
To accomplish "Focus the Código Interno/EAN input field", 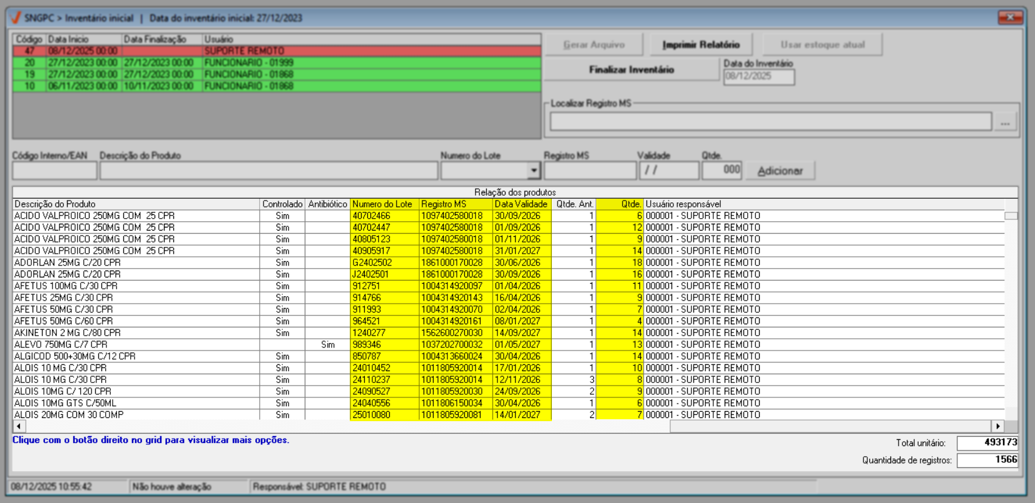I will tap(54, 171).
